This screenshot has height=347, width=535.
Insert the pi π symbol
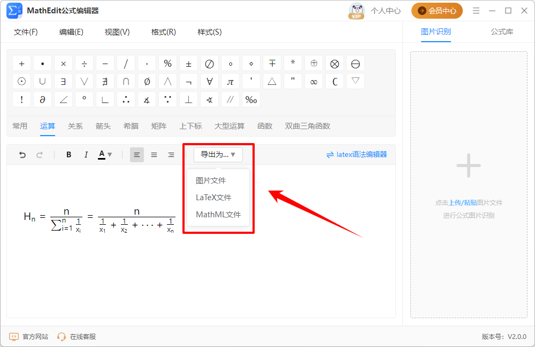tap(230, 81)
